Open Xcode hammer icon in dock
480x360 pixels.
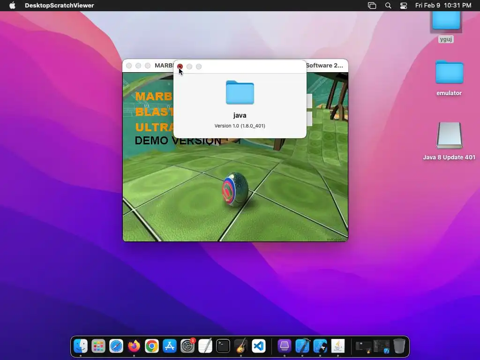[x=302, y=346]
